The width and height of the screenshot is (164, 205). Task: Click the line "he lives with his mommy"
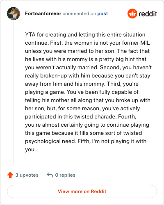tap(86, 59)
